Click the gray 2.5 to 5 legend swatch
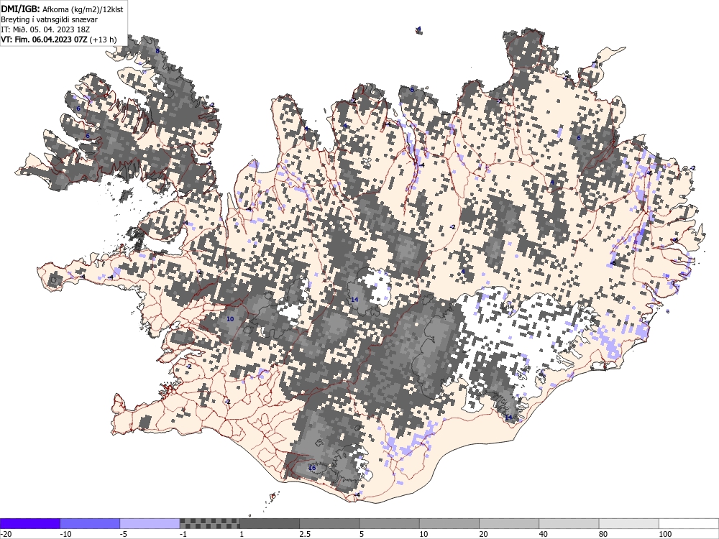The image size is (719, 539). coord(329,523)
